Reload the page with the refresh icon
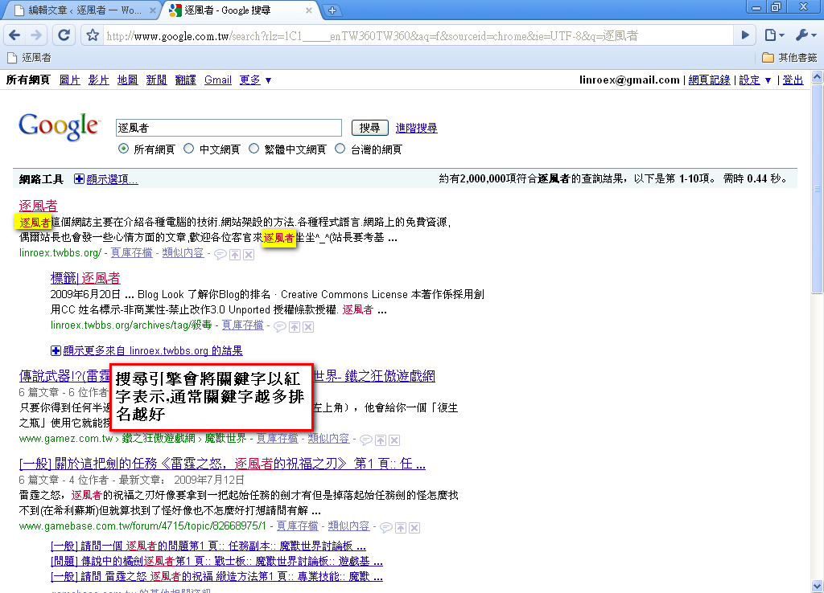Screen dimensions: 824x593 pos(64,35)
